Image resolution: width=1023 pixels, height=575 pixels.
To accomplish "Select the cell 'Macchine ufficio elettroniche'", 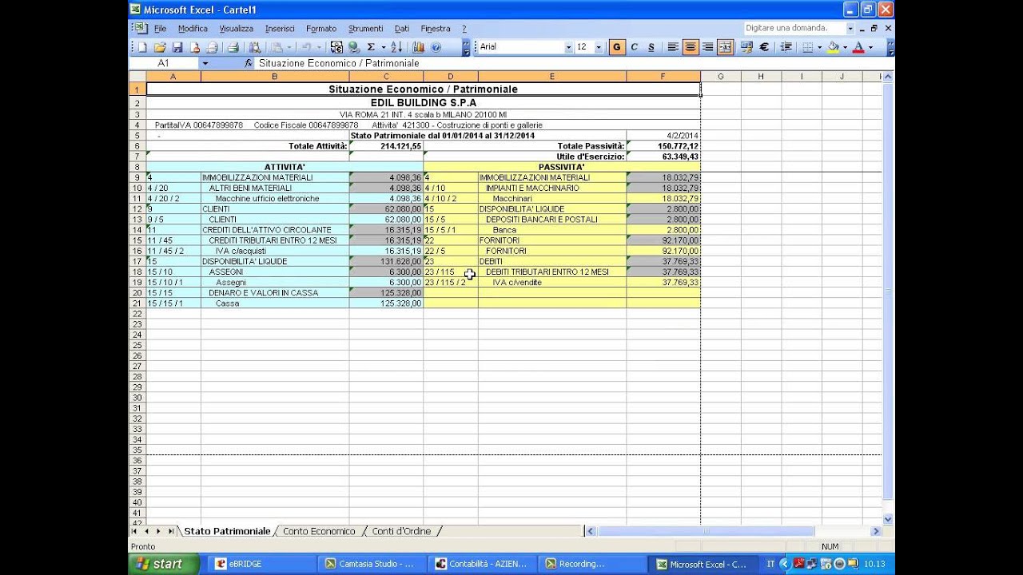I will [275, 199].
